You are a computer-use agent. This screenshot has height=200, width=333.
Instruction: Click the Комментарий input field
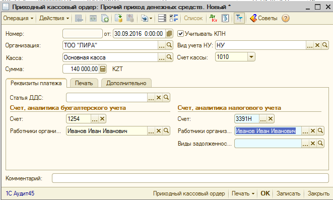(190, 178)
